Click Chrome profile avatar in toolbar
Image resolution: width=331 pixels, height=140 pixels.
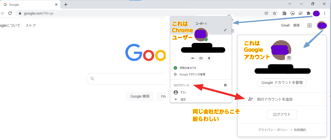coord(316,13)
